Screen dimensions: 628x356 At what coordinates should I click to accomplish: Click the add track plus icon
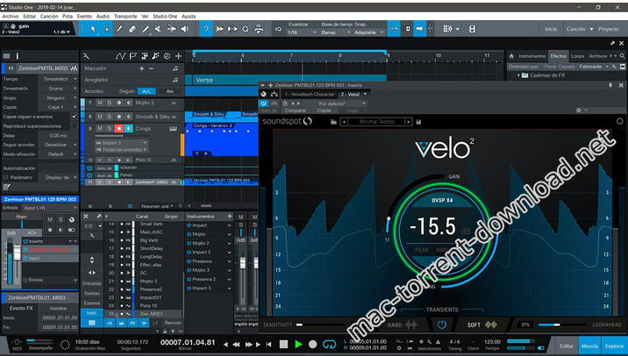point(178,56)
